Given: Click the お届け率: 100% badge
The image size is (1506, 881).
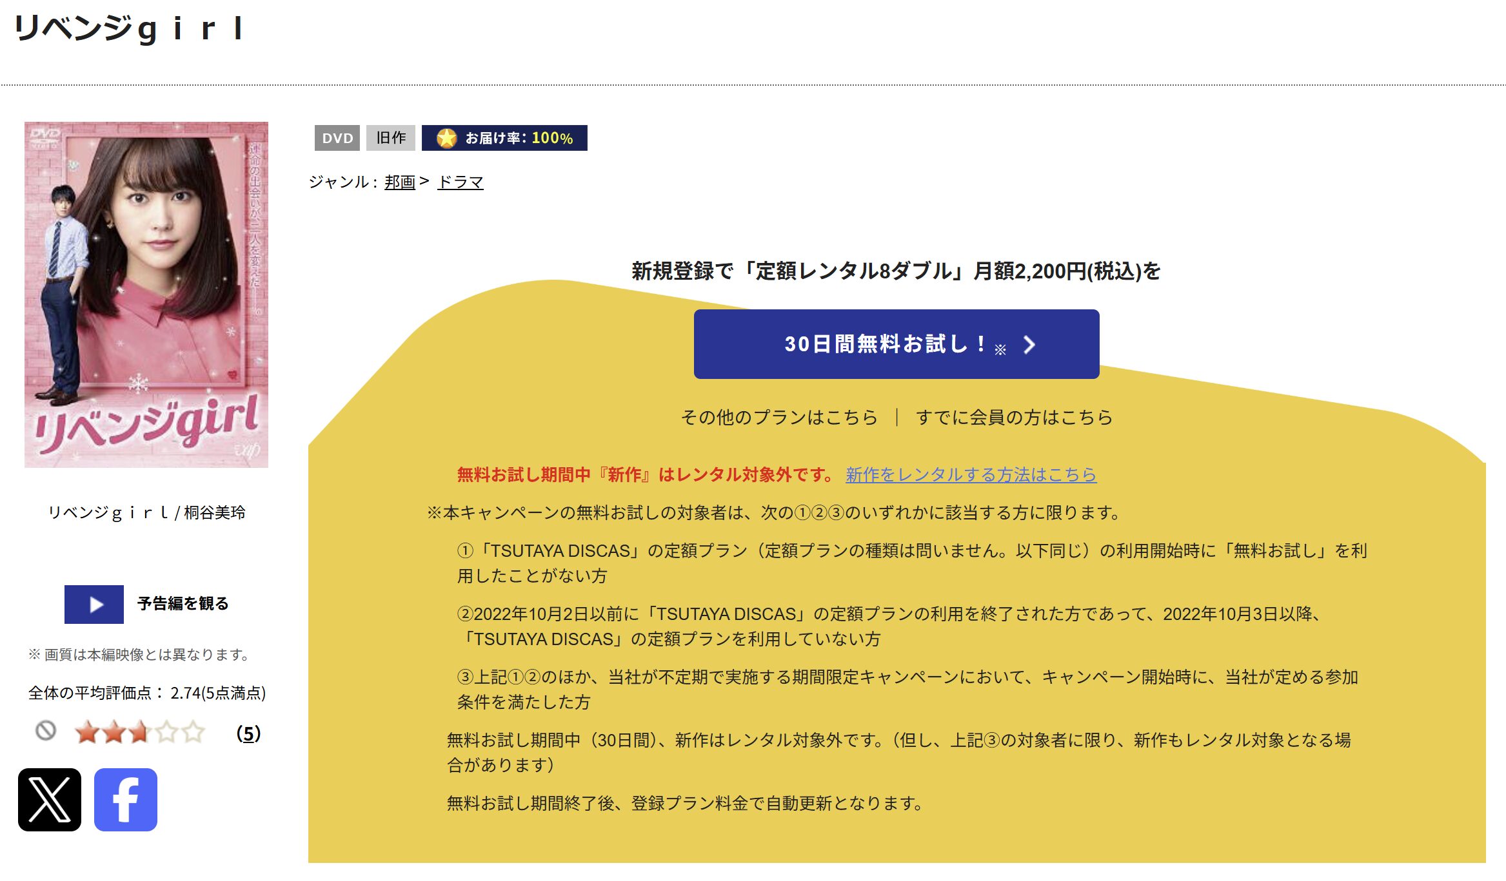Looking at the screenshot, I should pos(504,138).
